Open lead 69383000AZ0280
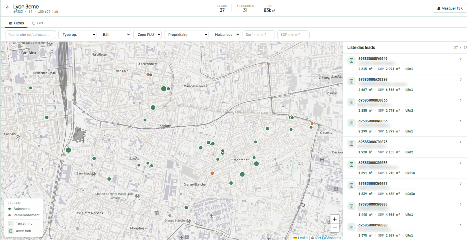Image resolution: width=467 pixels, height=240 pixels. (x=405, y=85)
